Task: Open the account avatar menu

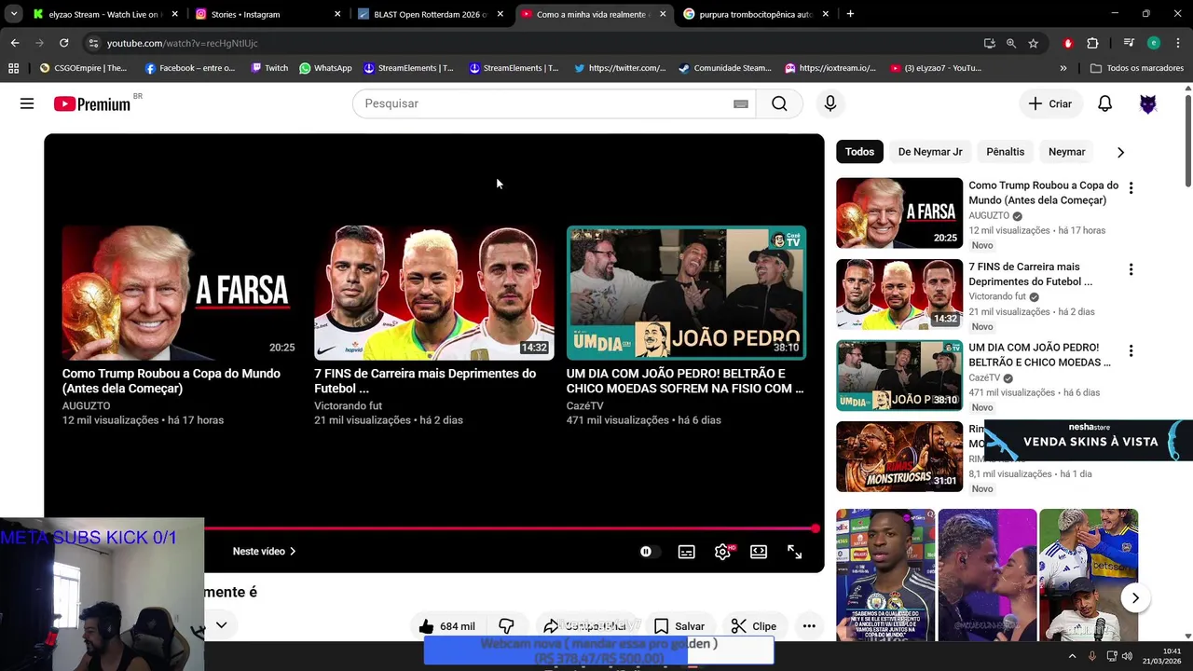Action: [1148, 103]
